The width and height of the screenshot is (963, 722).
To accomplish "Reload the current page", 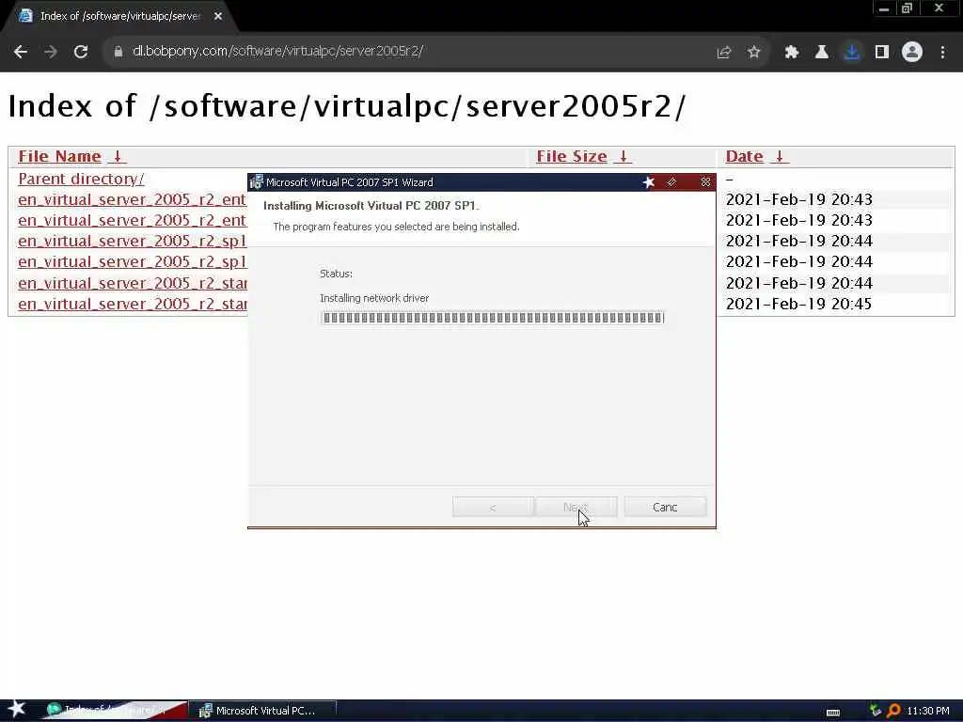I will pyautogui.click(x=81, y=52).
